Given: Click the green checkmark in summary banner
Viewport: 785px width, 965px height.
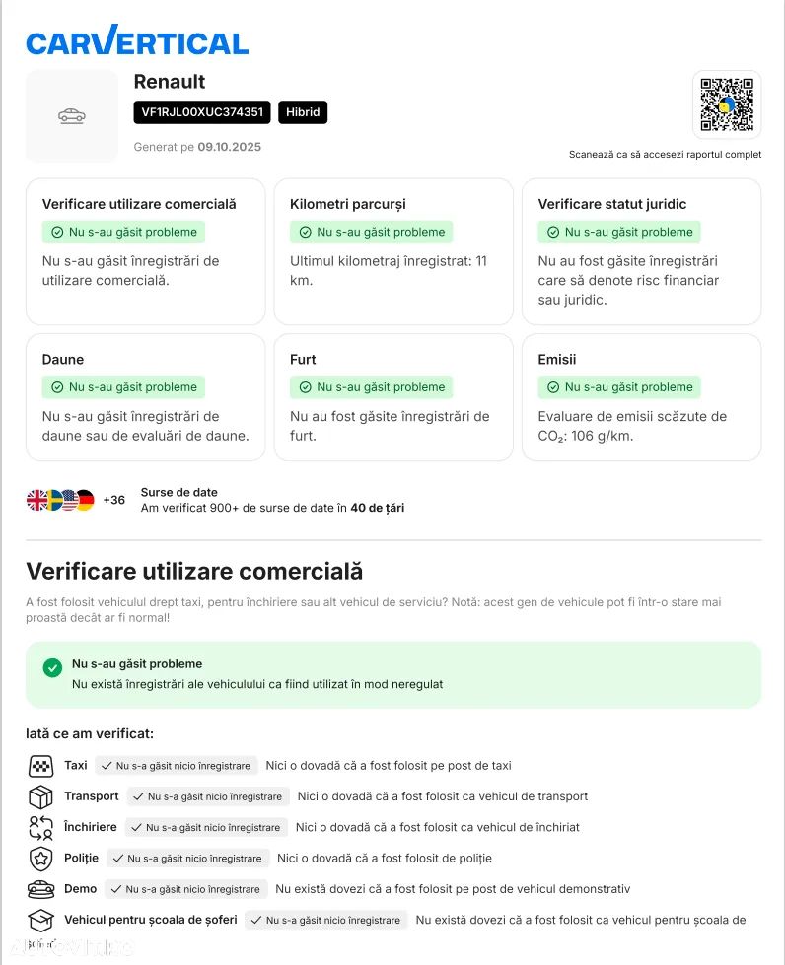Looking at the screenshot, I should click(x=52, y=668).
